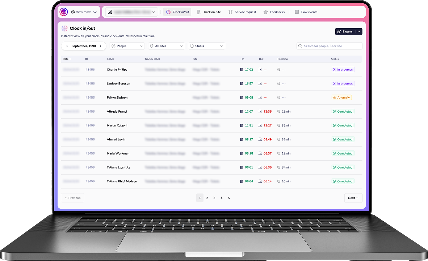The height and width of the screenshot is (261, 428).
Task: Click the ID column header
Action: (87, 59)
